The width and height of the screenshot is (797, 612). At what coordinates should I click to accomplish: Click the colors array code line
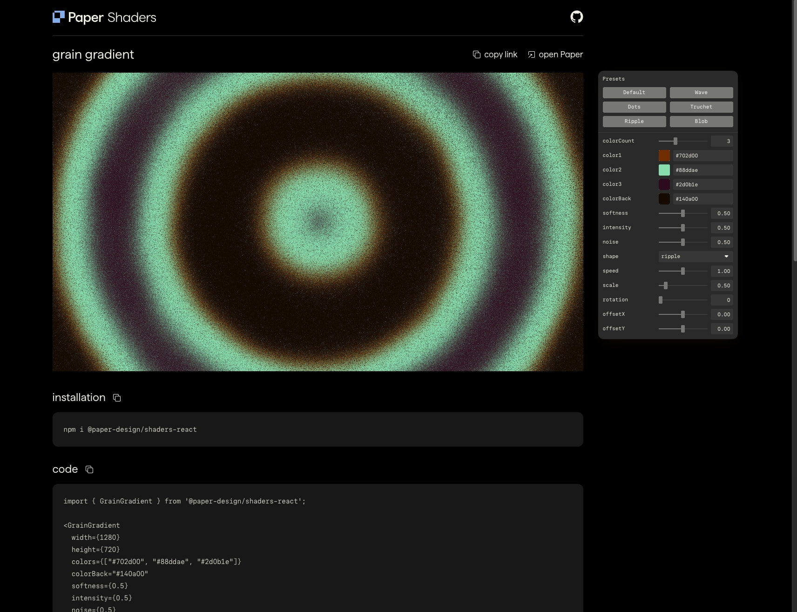[156, 562]
